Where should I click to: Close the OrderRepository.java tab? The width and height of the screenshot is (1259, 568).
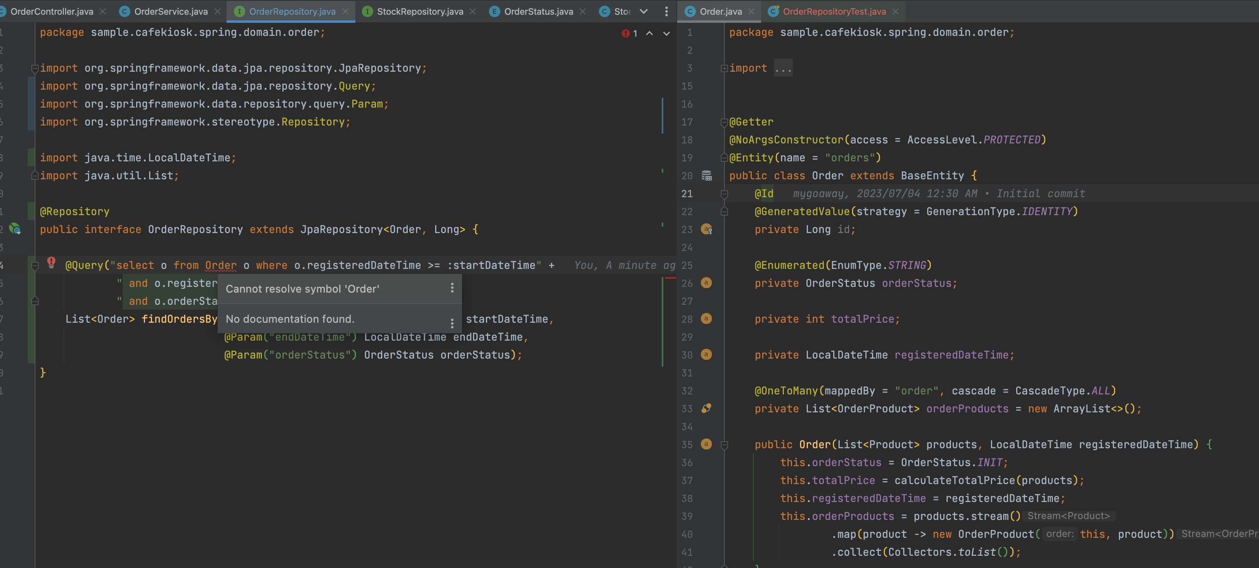[x=346, y=11]
